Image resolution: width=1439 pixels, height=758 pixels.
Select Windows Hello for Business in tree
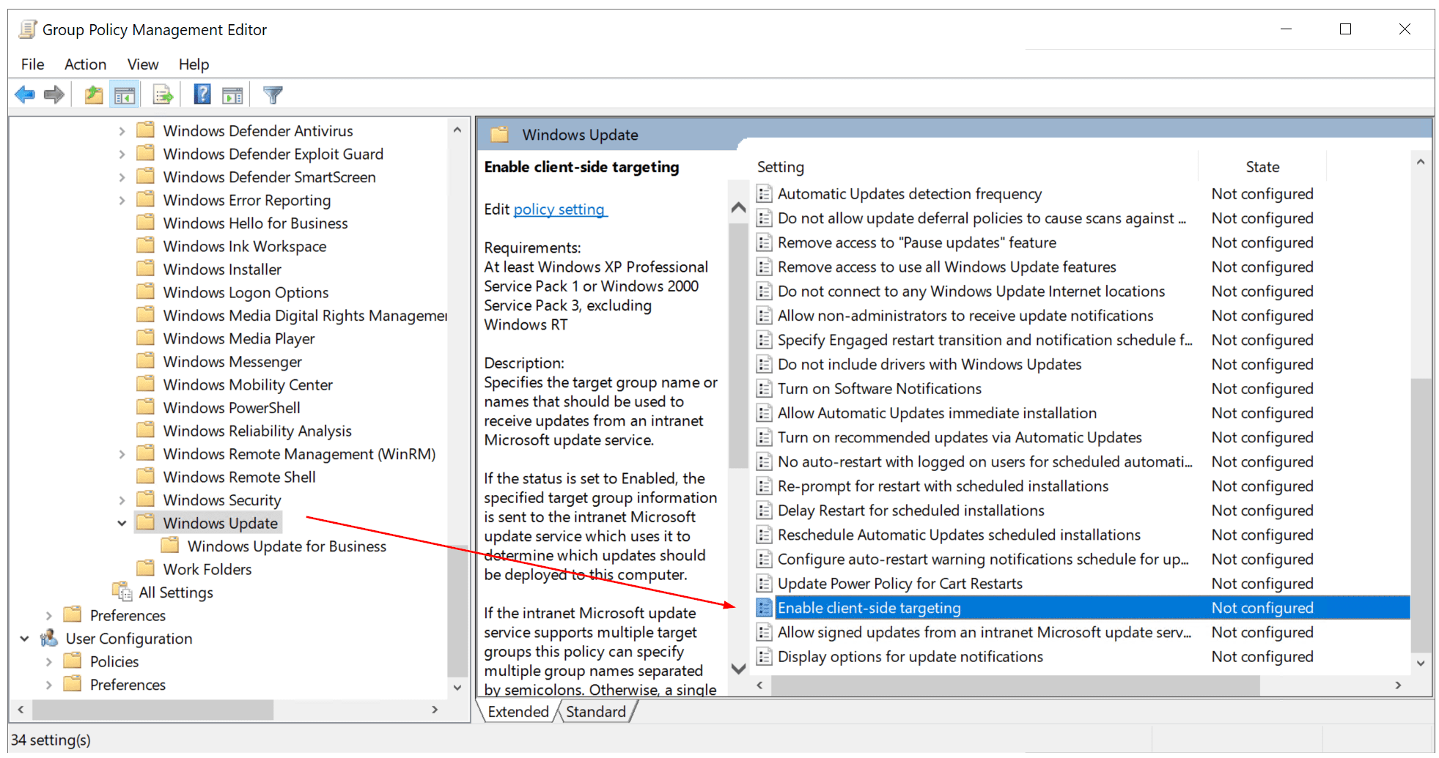click(255, 223)
